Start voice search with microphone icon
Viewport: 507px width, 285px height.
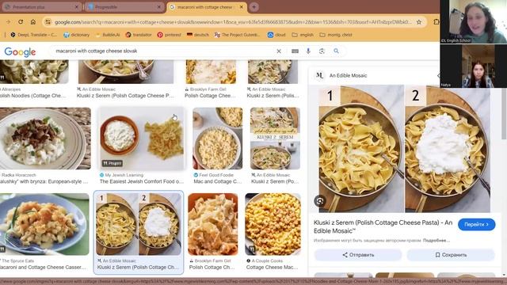pyautogui.click(x=308, y=51)
